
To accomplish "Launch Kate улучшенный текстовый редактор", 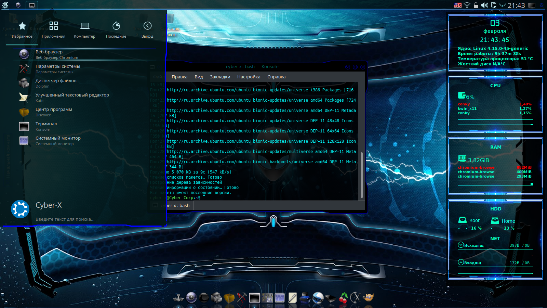I will tap(85, 98).
